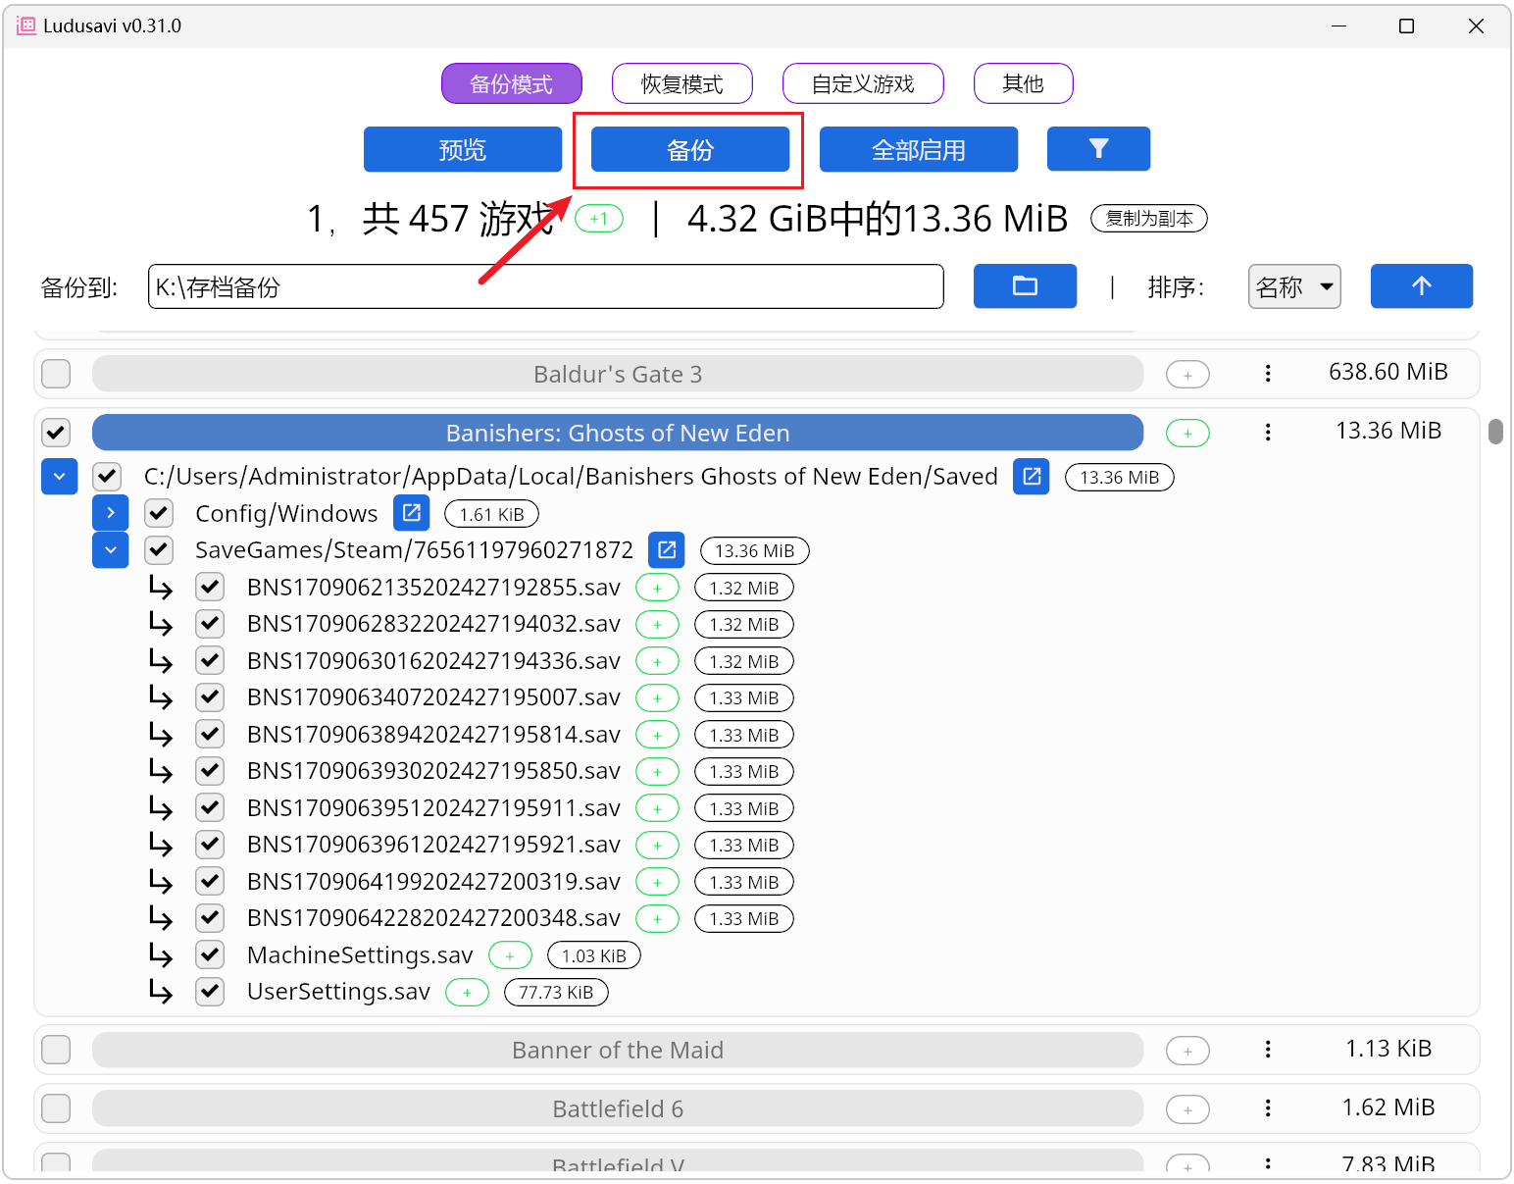The image size is (1514, 1184).
Task: Open the three-dot menu for Battlefield 6
Action: tap(1268, 1108)
